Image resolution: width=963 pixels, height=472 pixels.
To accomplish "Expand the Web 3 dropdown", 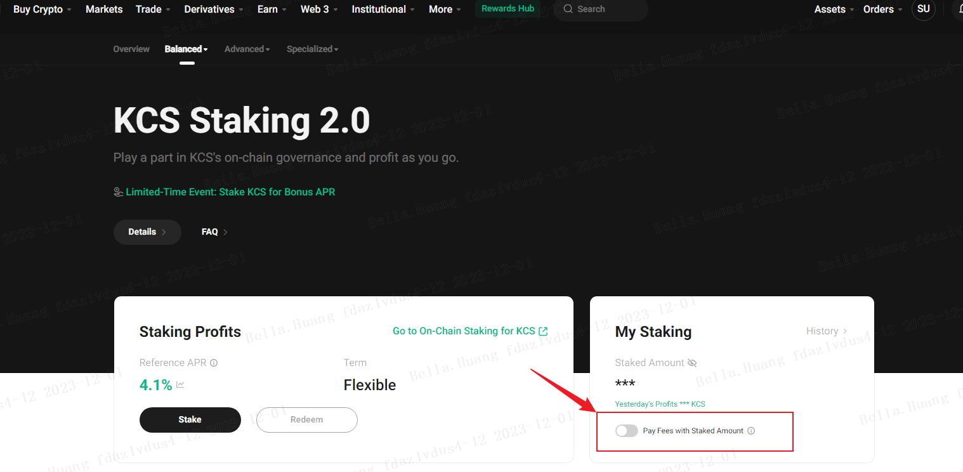I will (x=319, y=10).
